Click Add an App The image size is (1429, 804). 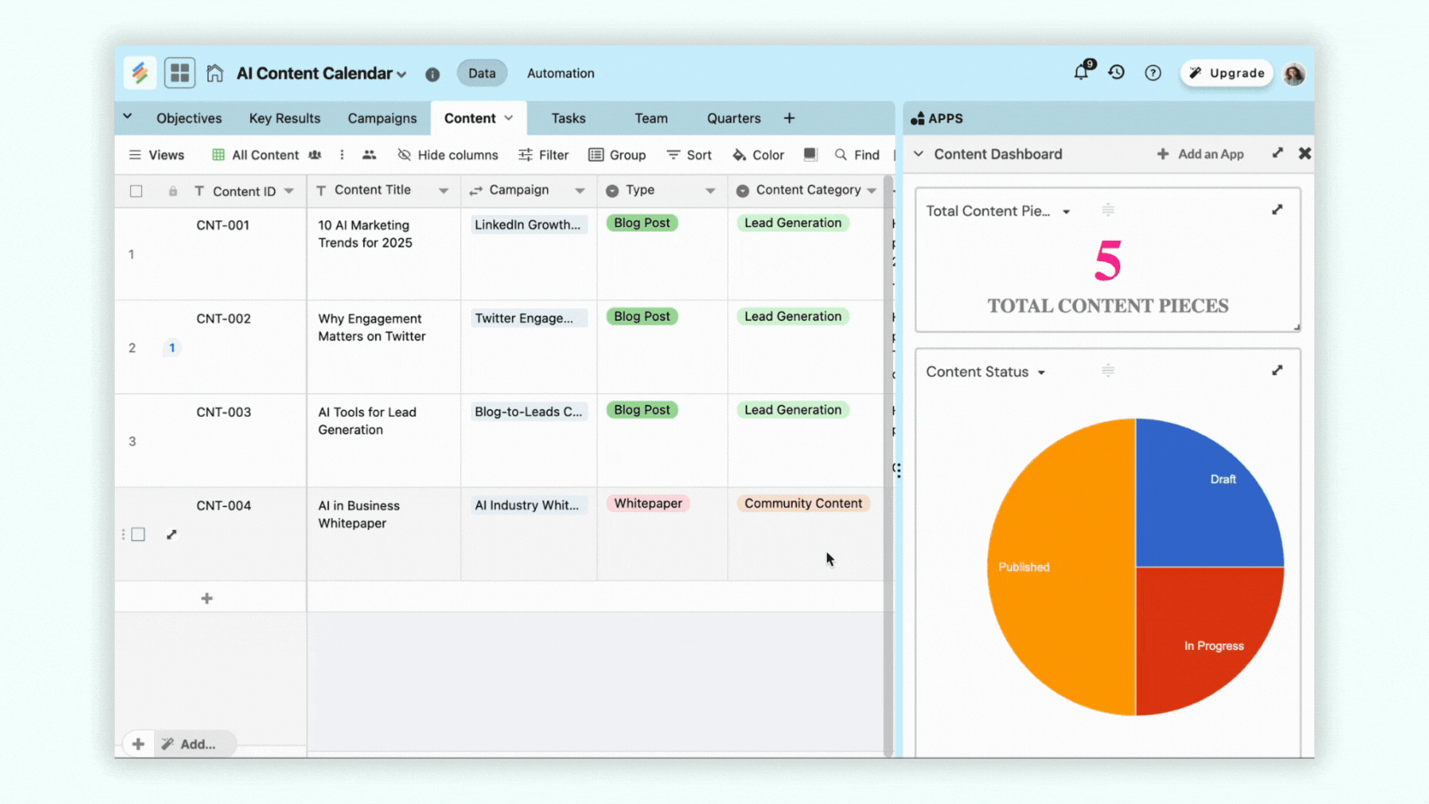[x=1200, y=154]
